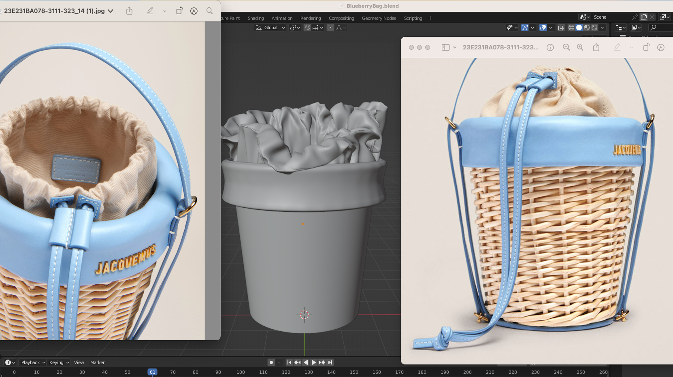Screen dimensions: 673x377
Task: Open gizmo options dropdown arrow
Action: 532,28
